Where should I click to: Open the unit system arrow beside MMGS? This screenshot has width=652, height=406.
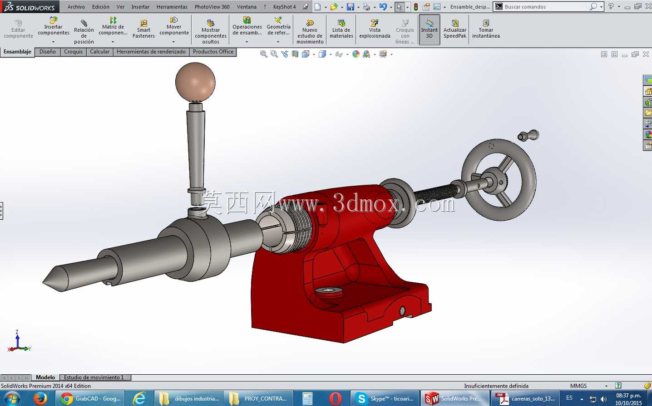(606, 386)
